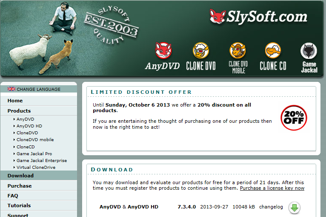Click the CLONE DVD banner text
The width and height of the screenshot is (326, 217).
[201, 66]
